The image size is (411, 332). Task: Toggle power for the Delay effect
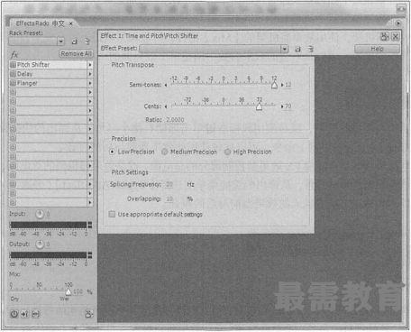[13, 74]
